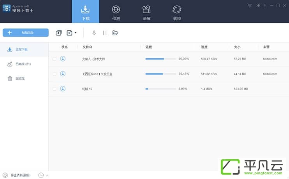Image resolution: width=289 pixels, height=179 pixels.
Task: Click the start download arrow icon
Action: pos(94,33)
